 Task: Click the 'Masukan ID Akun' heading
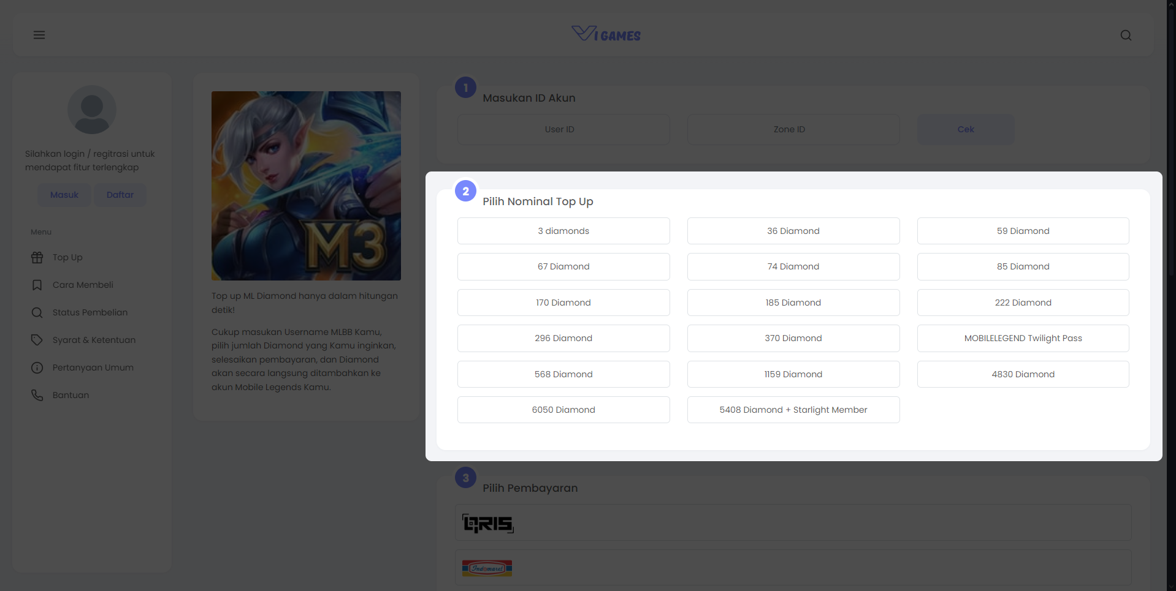click(529, 98)
